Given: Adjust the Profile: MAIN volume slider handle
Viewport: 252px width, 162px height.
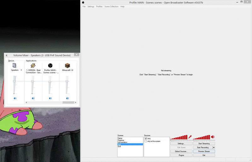Looking at the screenshot, I should [50, 82].
